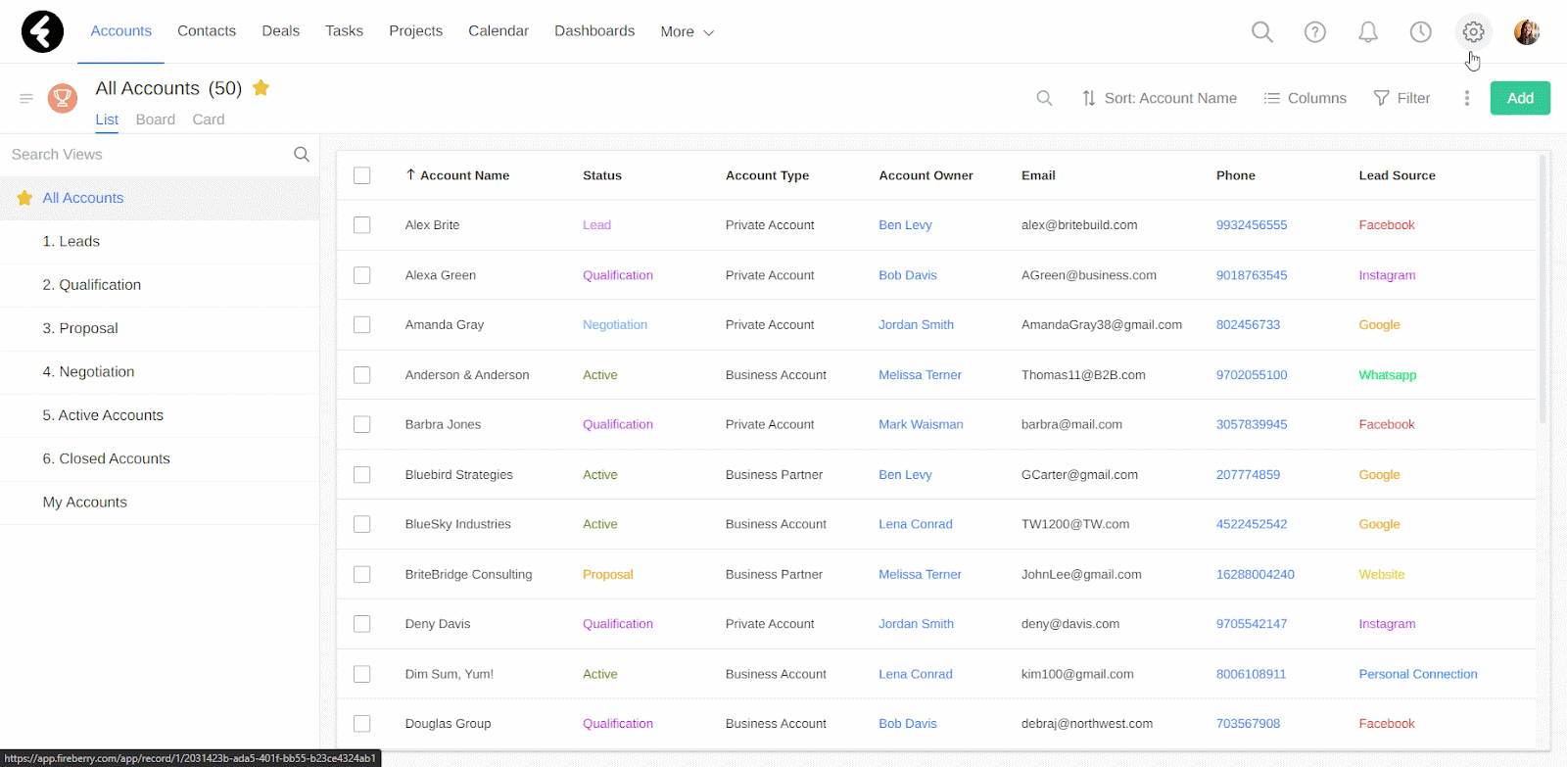Image resolution: width=1567 pixels, height=767 pixels.
Task: Click the Fireberry logo icon
Action: (x=42, y=31)
